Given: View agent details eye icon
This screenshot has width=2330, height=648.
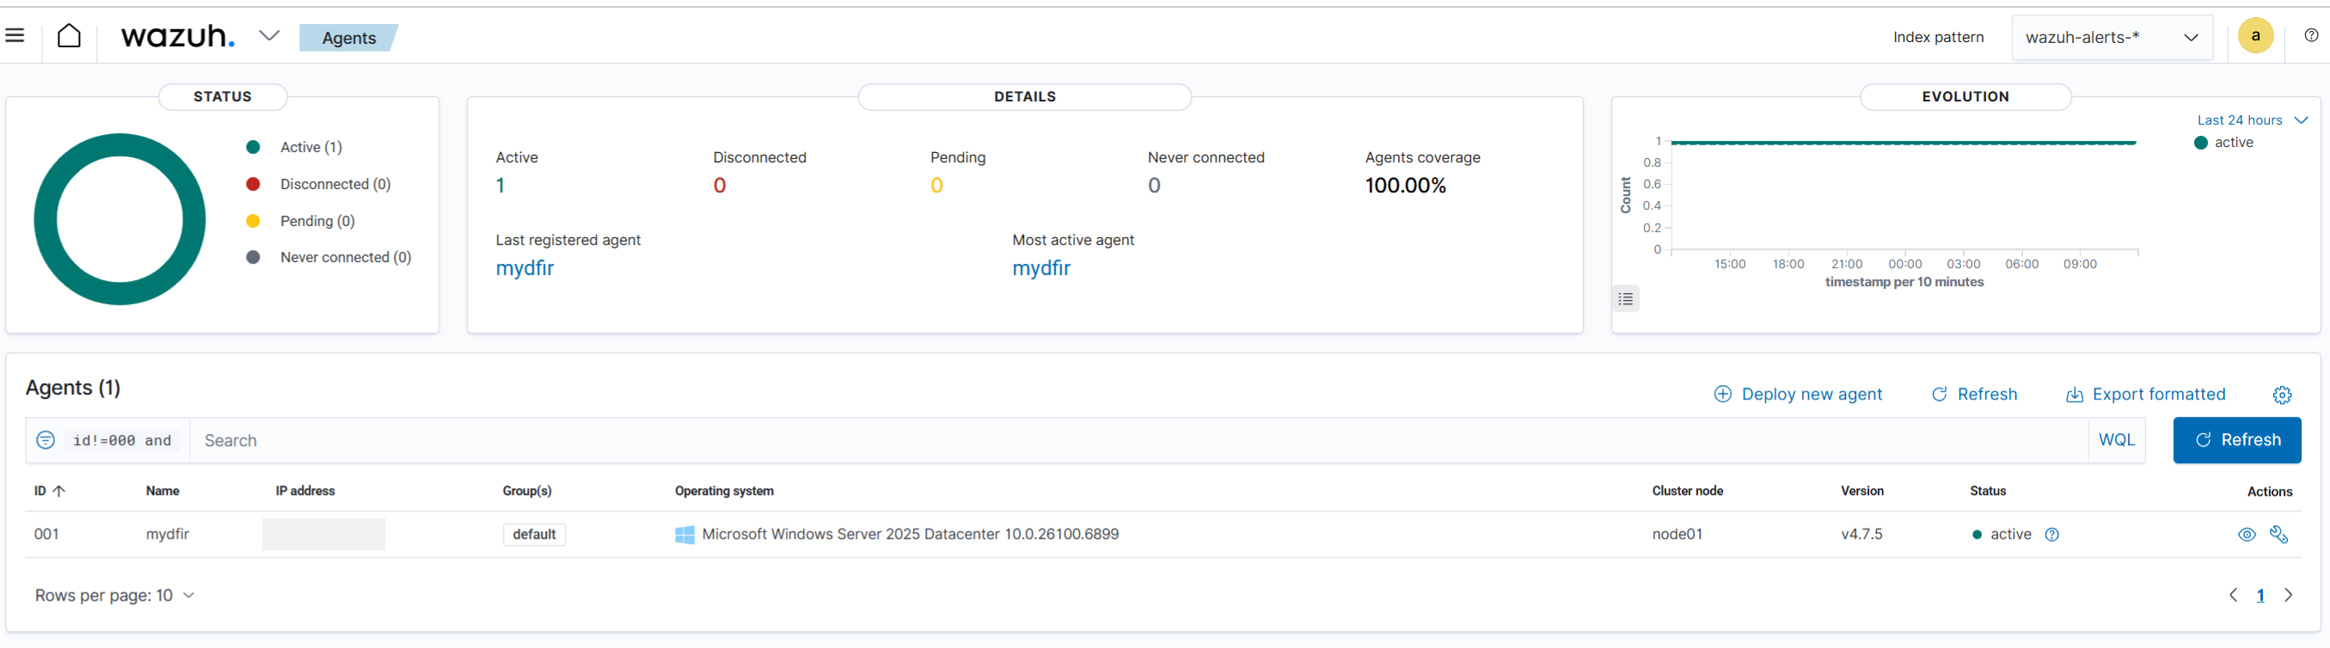Looking at the screenshot, I should click(x=2246, y=535).
